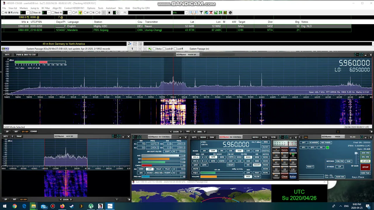Click the USB mode button in RX Control

pyautogui.click(x=257, y=151)
